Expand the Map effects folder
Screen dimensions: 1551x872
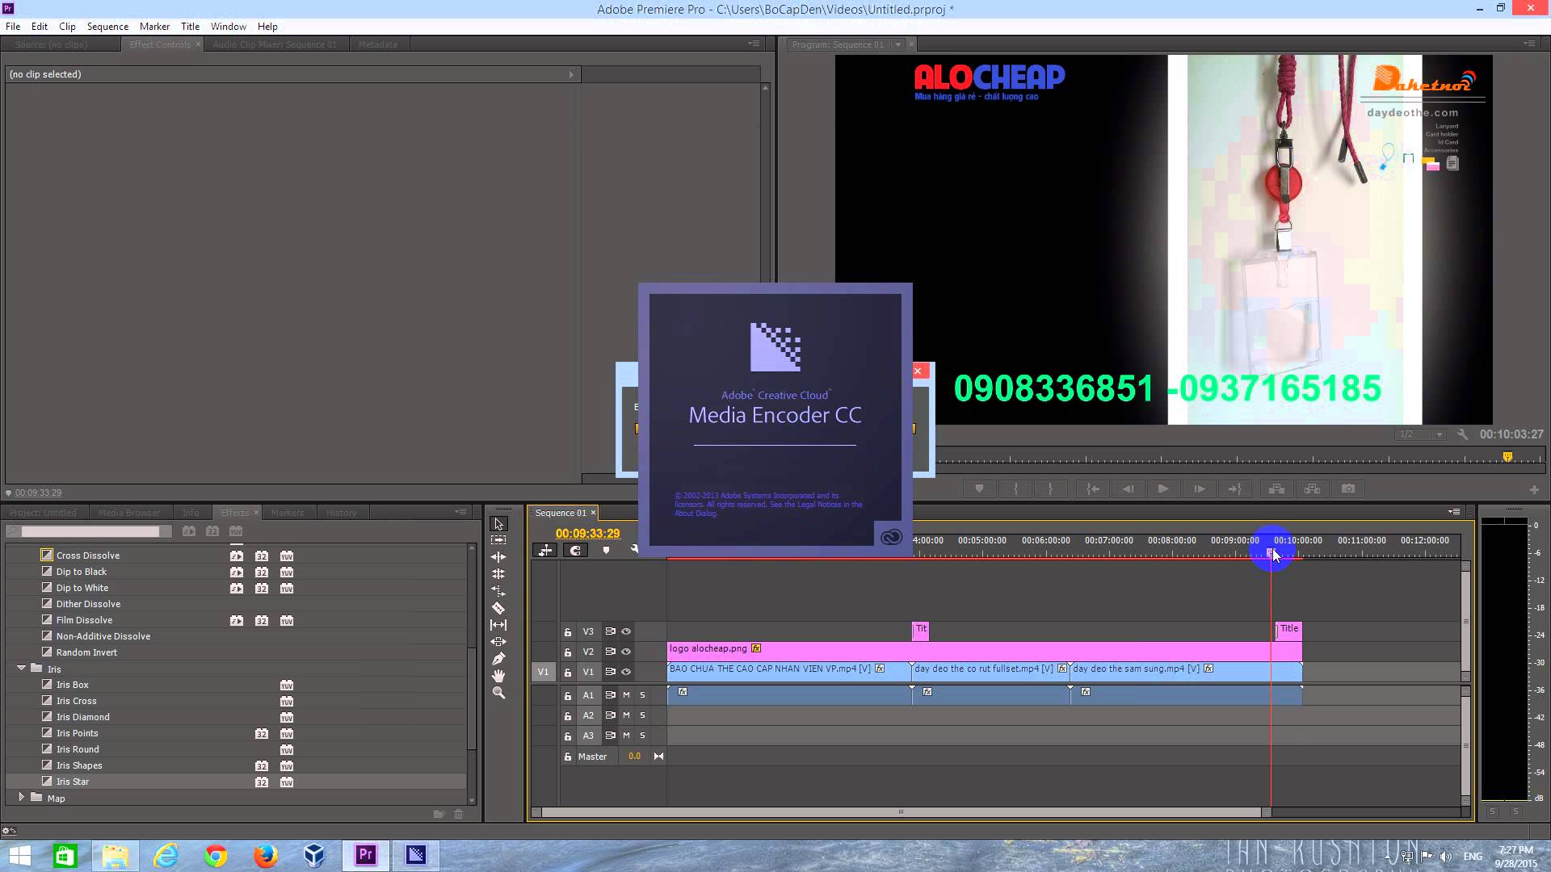click(22, 798)
